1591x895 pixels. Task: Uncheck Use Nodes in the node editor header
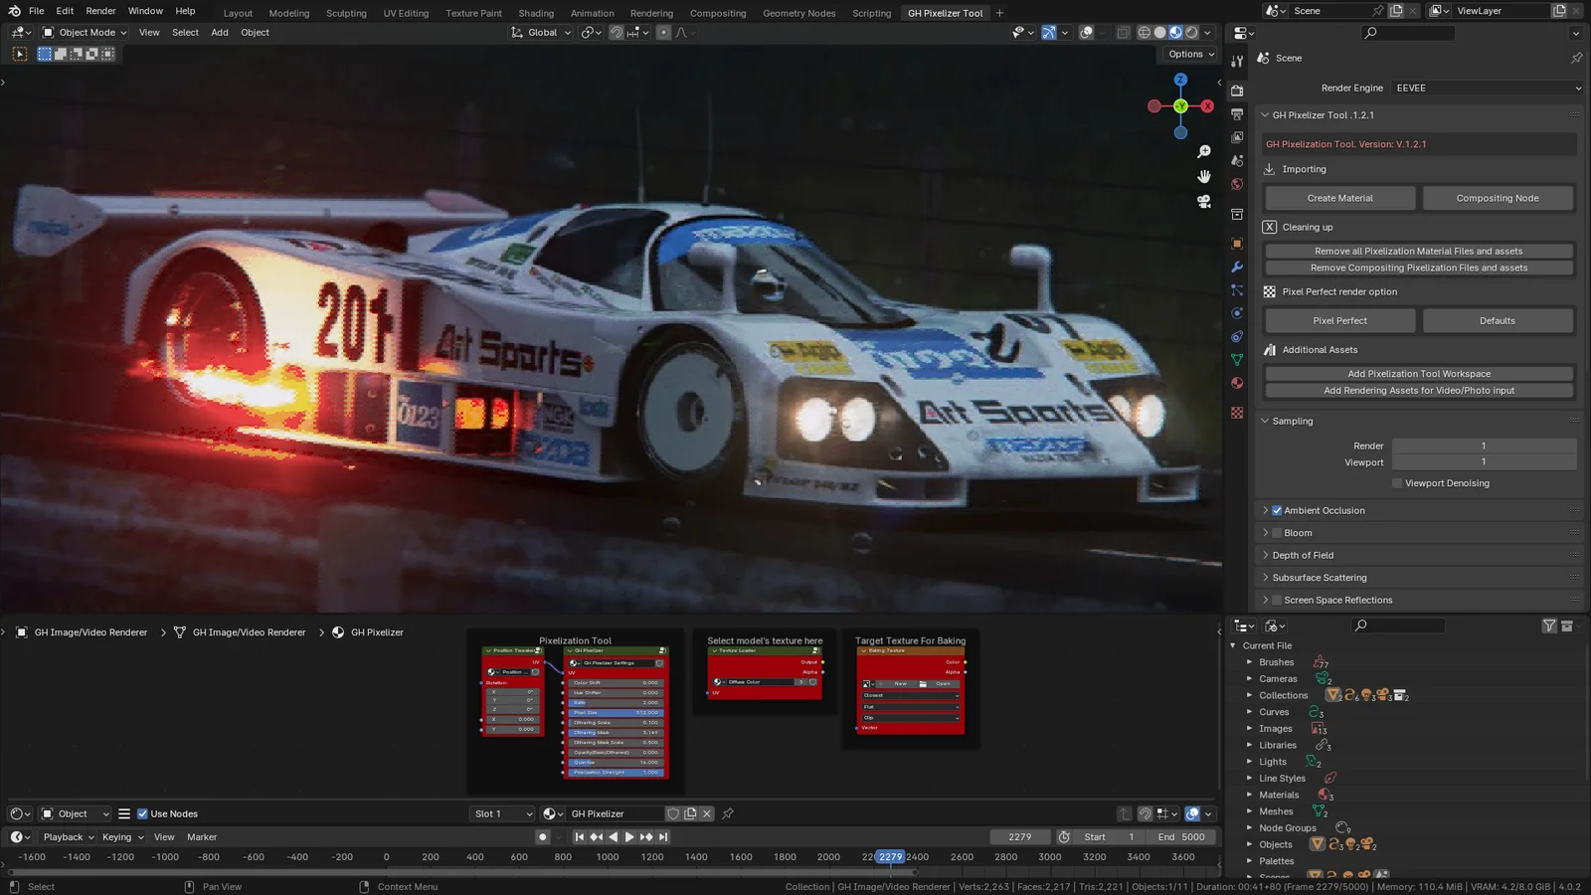click(x=142, y=812)
